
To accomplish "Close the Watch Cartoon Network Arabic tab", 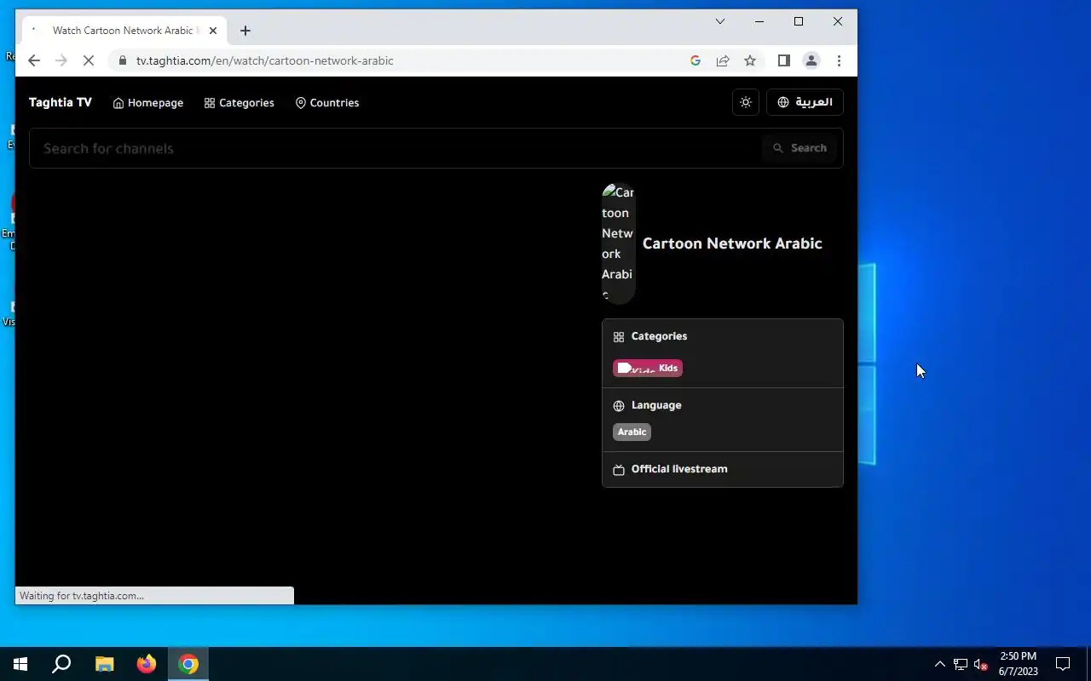I will click(x=213, y=31).
